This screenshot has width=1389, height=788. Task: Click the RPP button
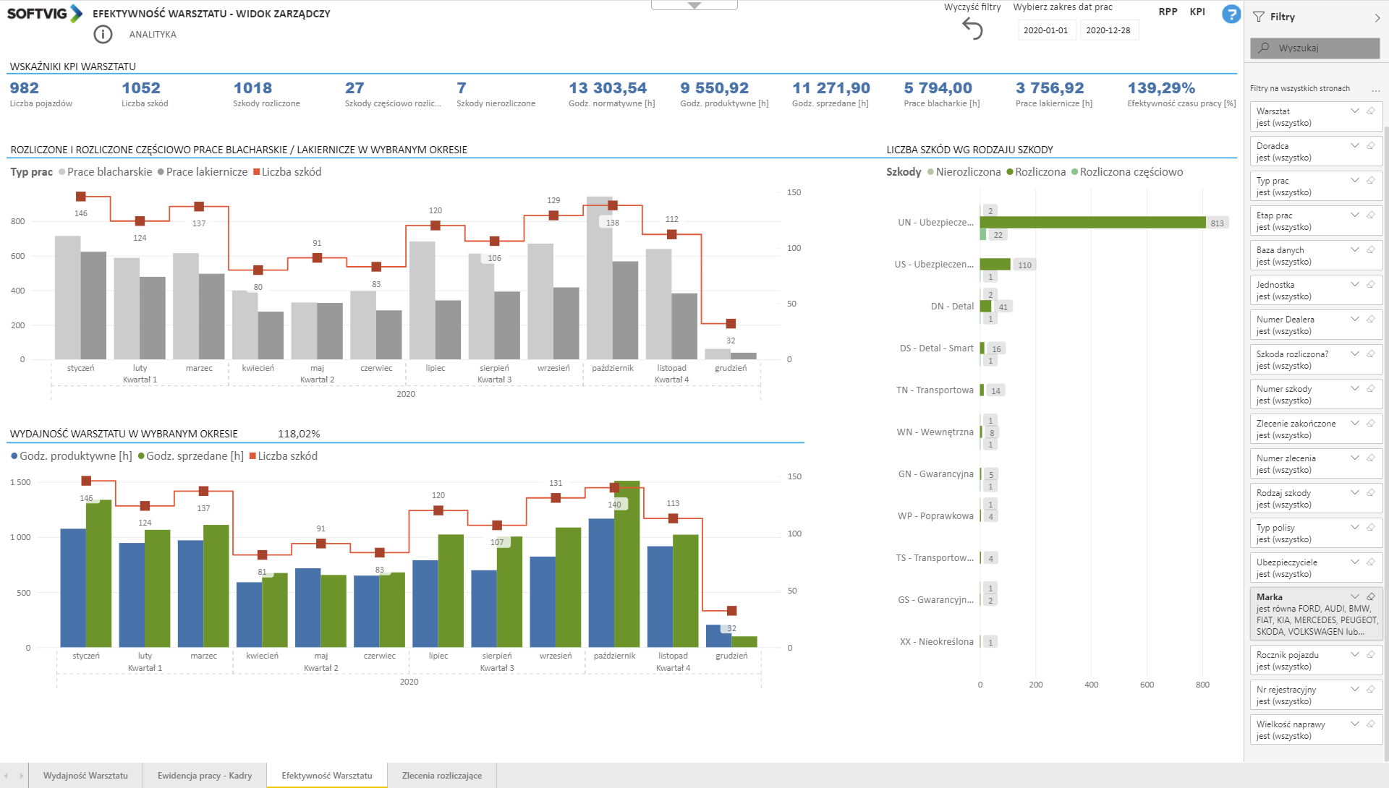click(1168, 12)
